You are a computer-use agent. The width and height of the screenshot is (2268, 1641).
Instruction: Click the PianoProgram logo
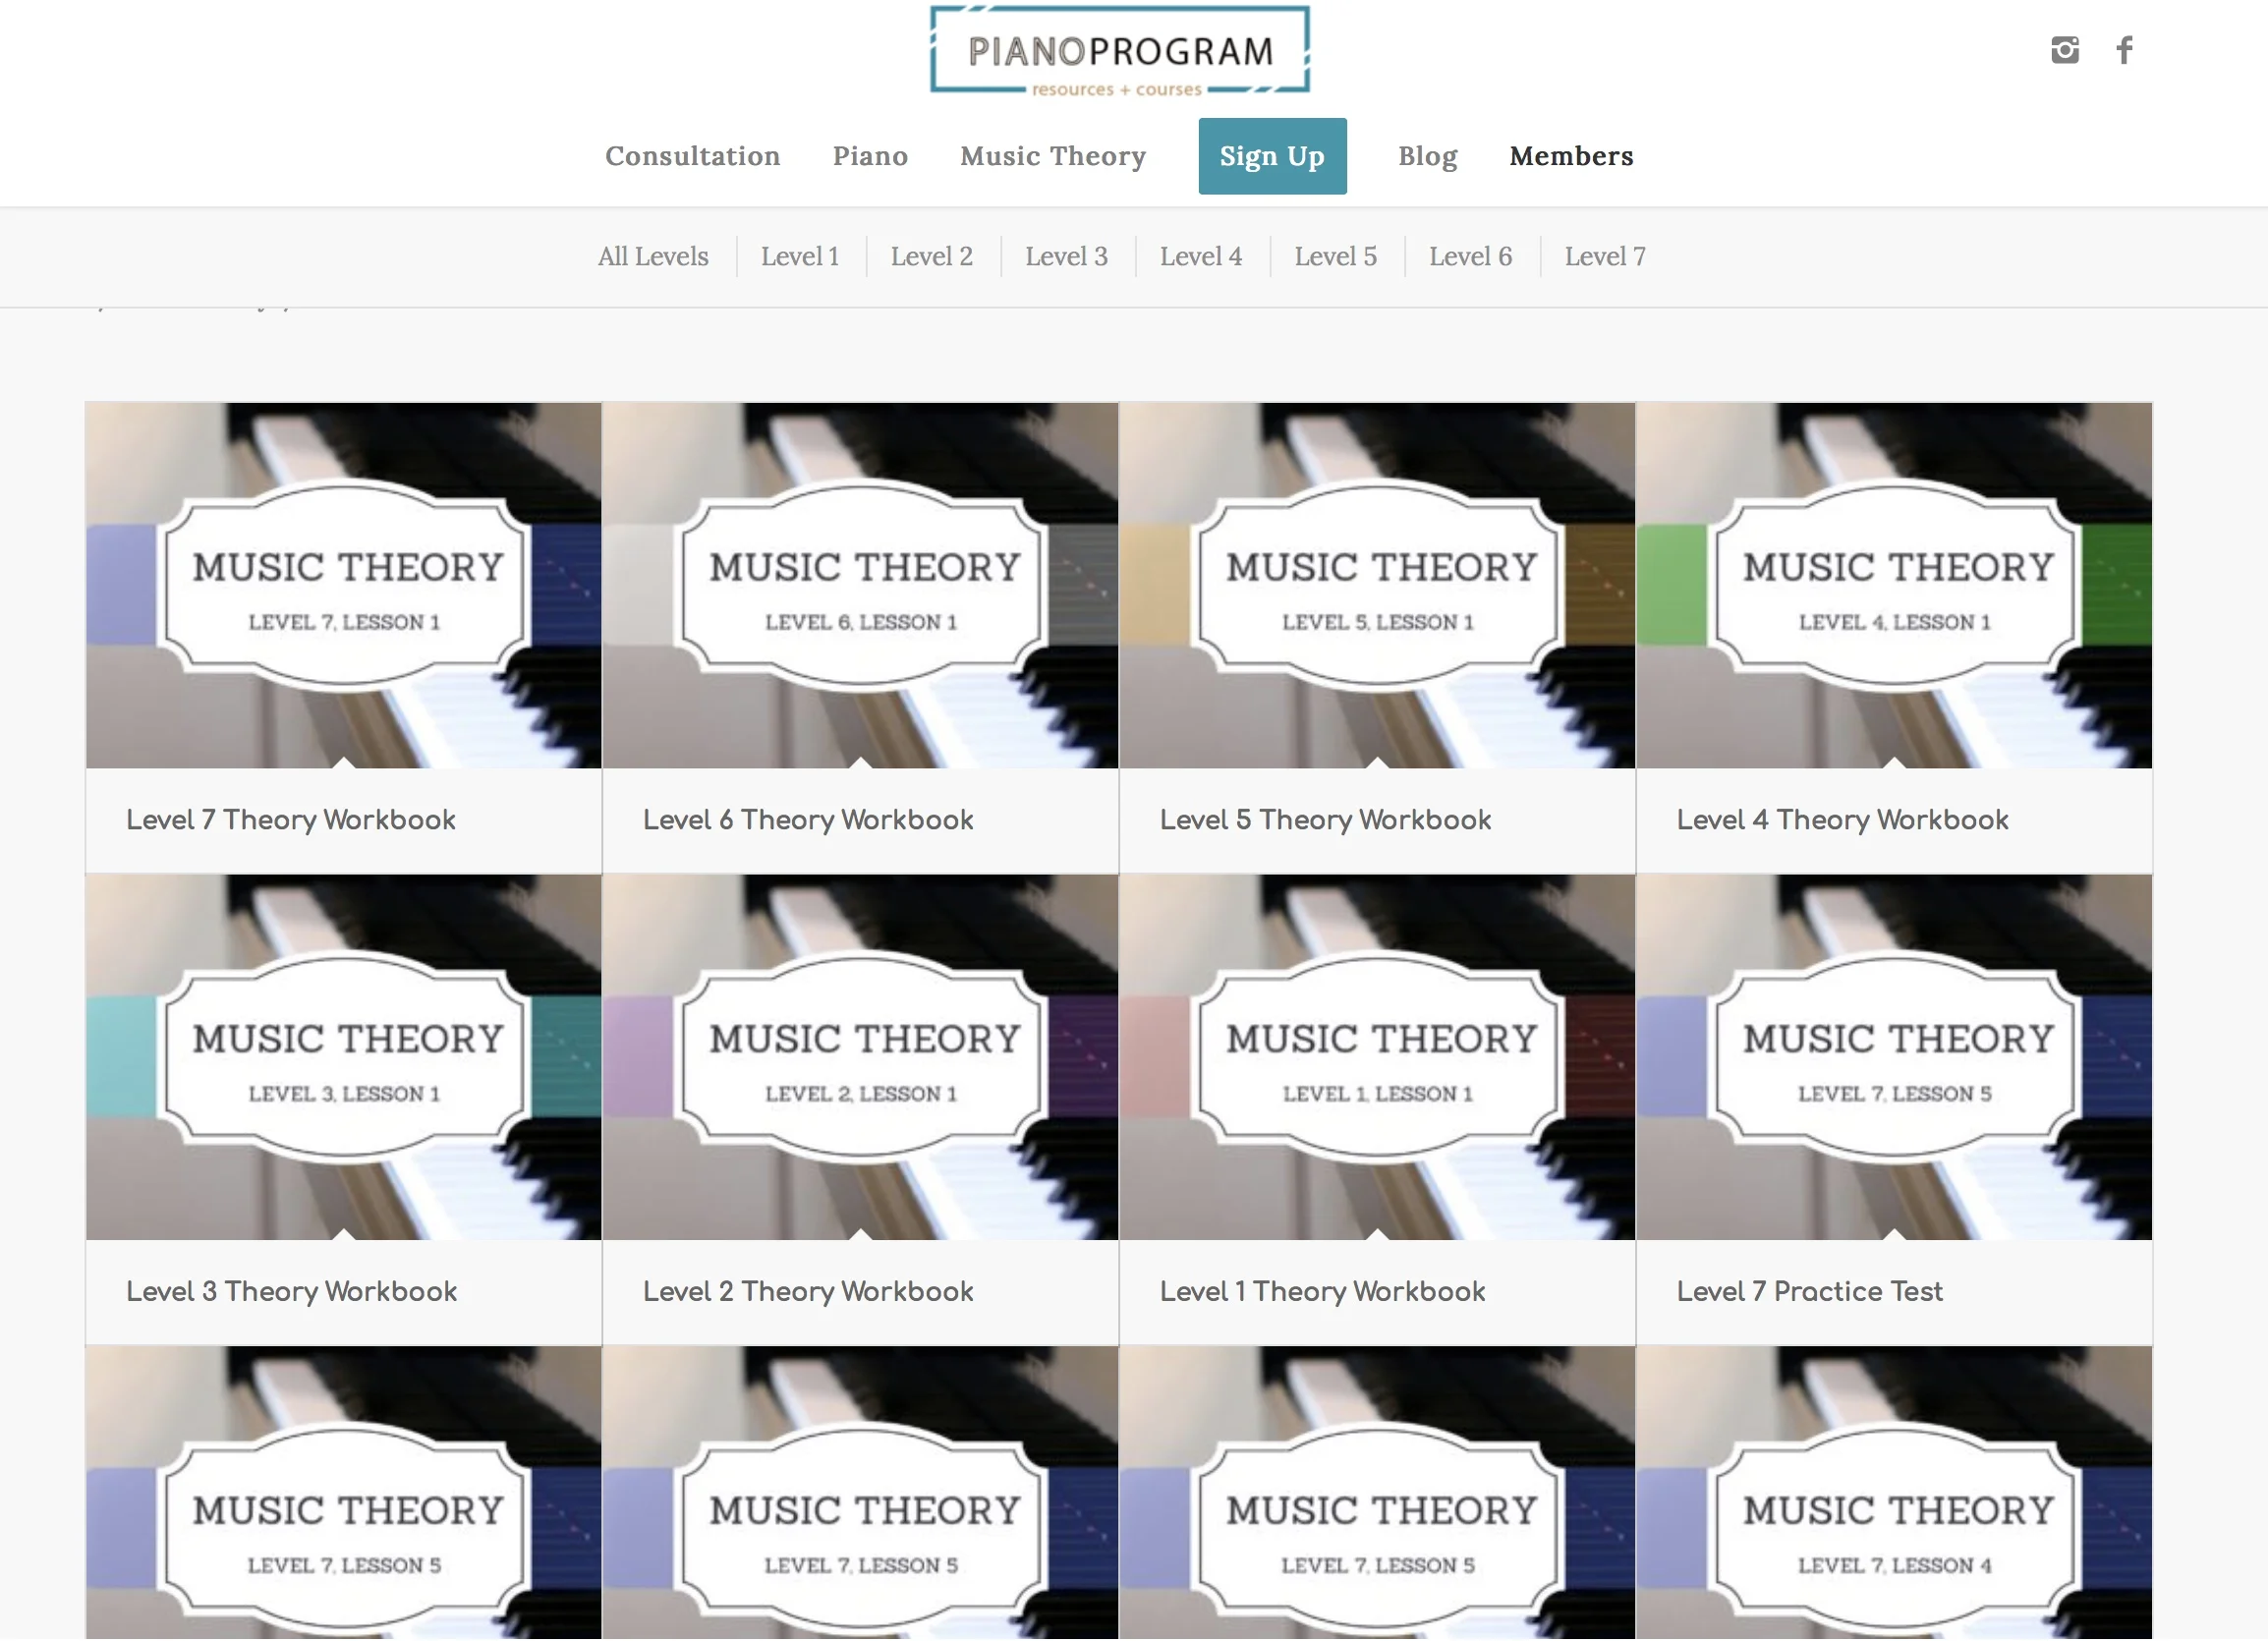pos(1119,51)
